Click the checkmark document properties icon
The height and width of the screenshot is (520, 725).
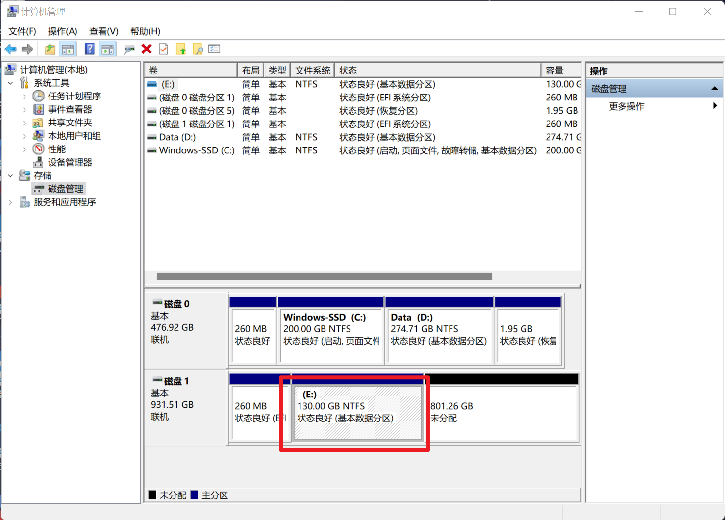tap(164, 49)
